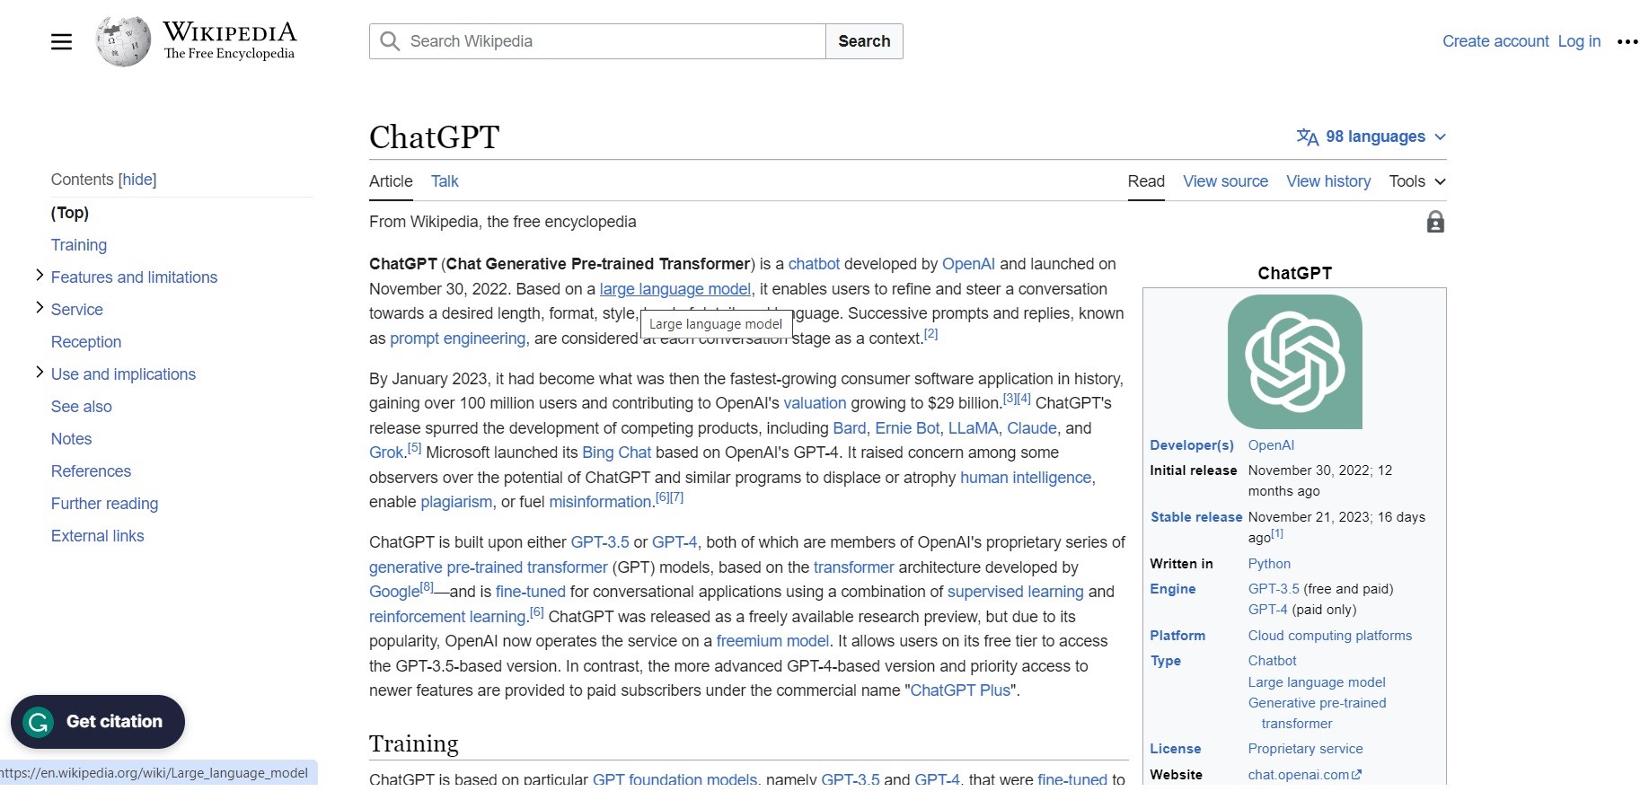The width and height of the screenshot is (1649, 800).
Task: Open the hamburger main menu
Action: coord(61,41)
